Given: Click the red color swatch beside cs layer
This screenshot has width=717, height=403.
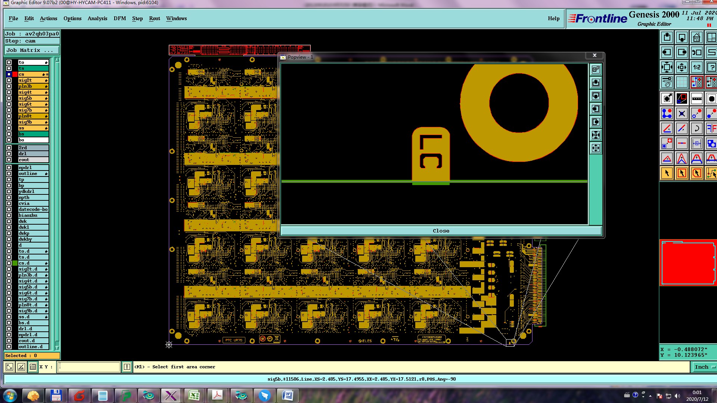Looking at the screenshot, I should tap(15, 74).
